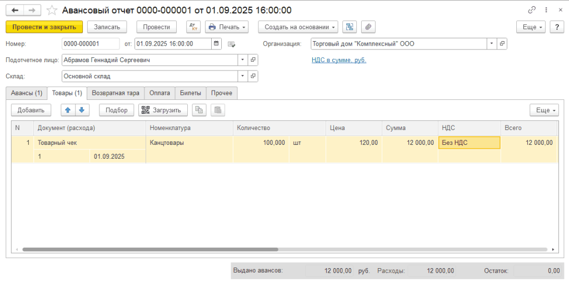The image size is (569, 282).
Task: Open attached files paperclip icon
Action: coord(368,27)
